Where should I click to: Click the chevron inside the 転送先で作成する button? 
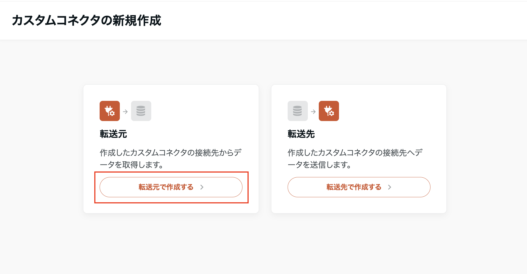389,187
